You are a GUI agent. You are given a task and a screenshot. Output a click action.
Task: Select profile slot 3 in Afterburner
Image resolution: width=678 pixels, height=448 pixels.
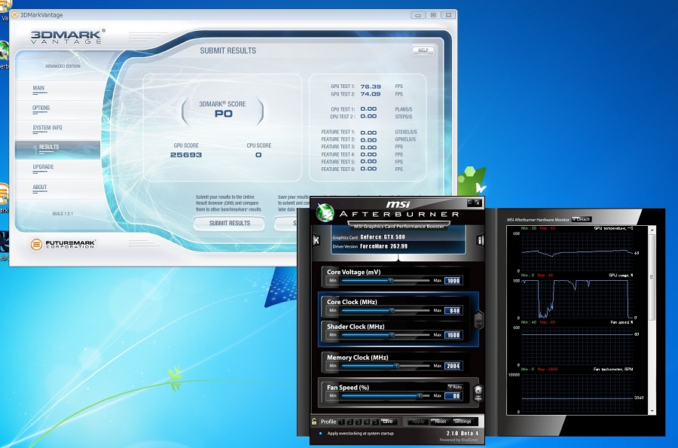[359, 422]
